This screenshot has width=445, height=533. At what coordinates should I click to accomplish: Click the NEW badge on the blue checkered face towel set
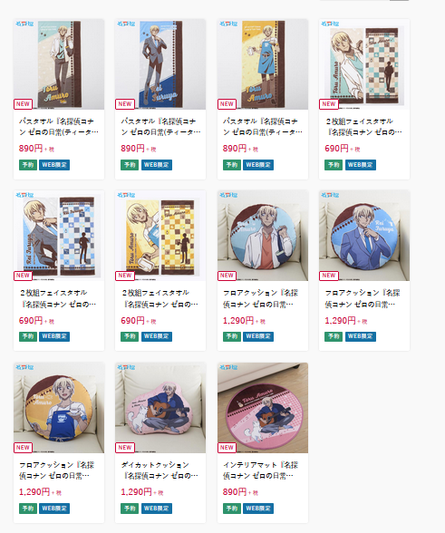[x=23, y=276]
